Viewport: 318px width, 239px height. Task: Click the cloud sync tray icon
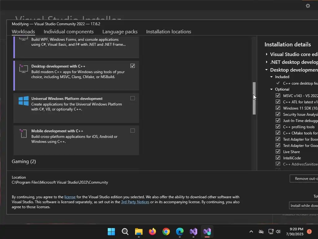click(261, 232)
